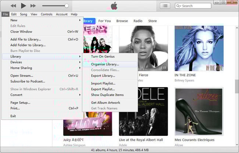Choose Page Setup

pyautogui.click(x=42, y=102)
